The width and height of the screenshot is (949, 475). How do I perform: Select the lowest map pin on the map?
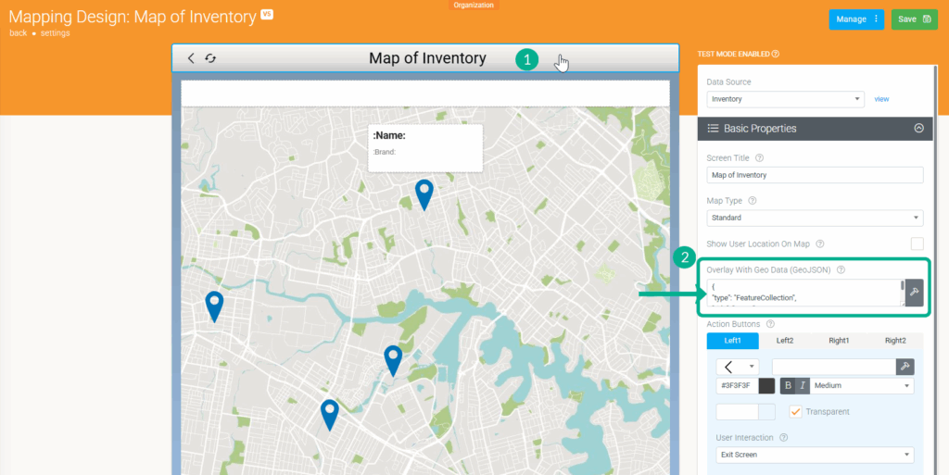[x=329, y=415]
